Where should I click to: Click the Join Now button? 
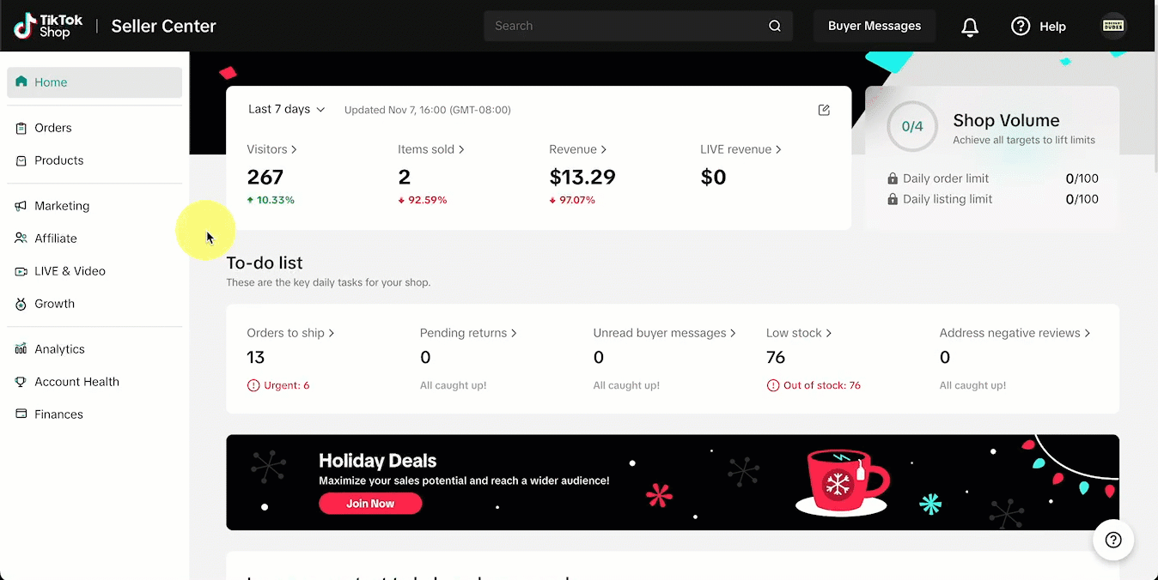pyautogui.click(x=370, y=504)
